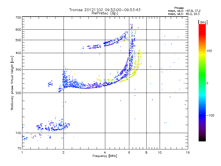Click the 'Stationary phase Virtual Height [km]' axis title
The image size is (221, 166).
pos(12,83)
